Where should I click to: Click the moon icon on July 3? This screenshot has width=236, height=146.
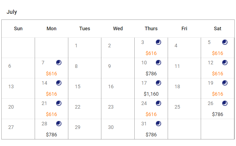(158, 42)
